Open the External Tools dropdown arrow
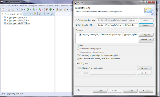Screen dimensions: 160x97 pyautogui.click(x=43, y=9)
